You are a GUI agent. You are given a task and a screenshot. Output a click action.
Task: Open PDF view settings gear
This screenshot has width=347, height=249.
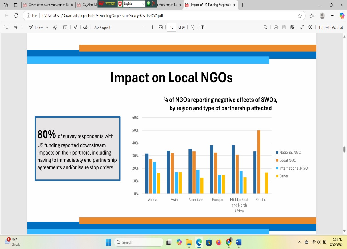coord(310,27)
